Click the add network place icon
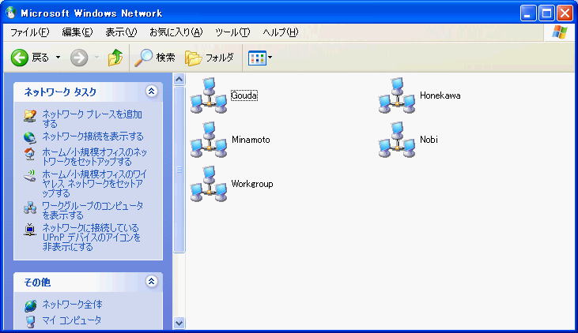578x333 pixels. pyautogui.click(x=30, y=115)
